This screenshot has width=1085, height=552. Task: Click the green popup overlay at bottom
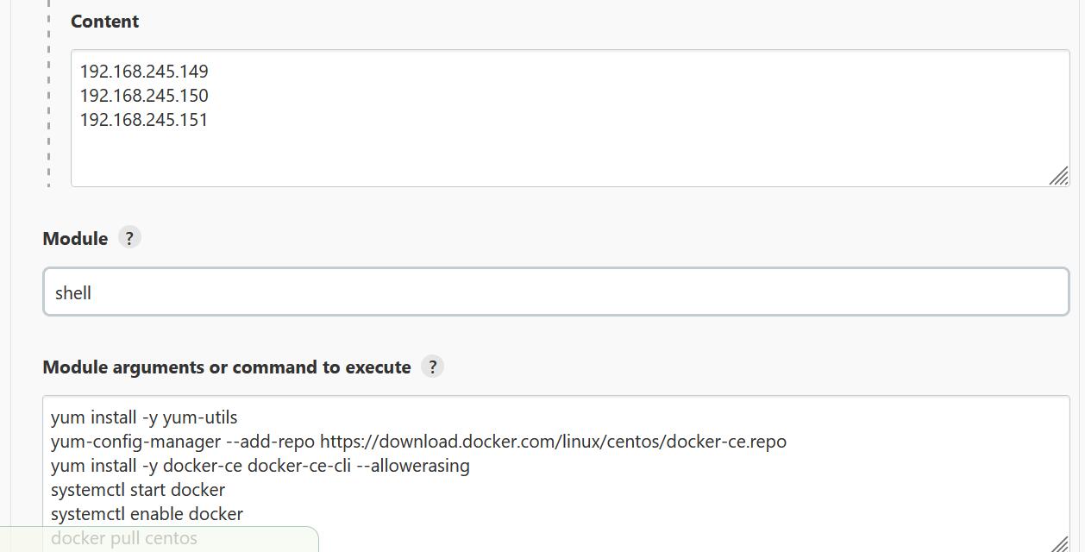click(160, 539)
